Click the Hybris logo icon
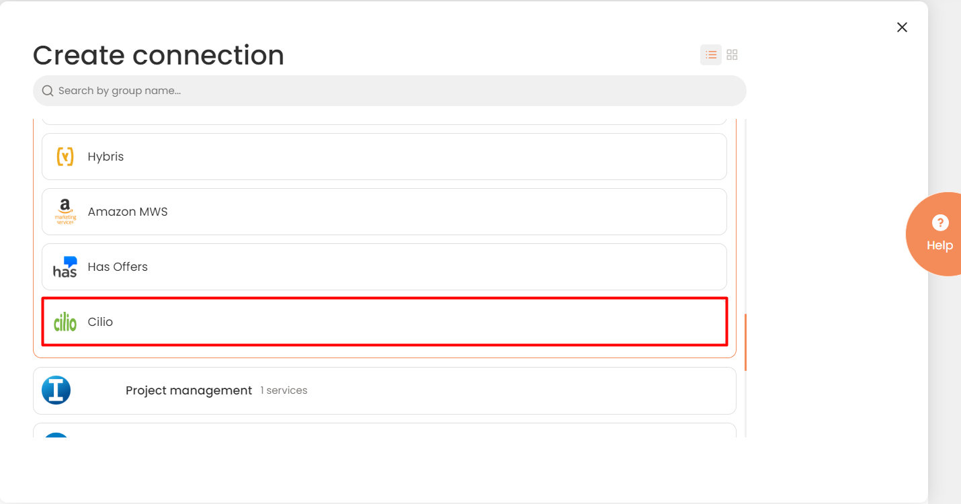 click(65, 157)
